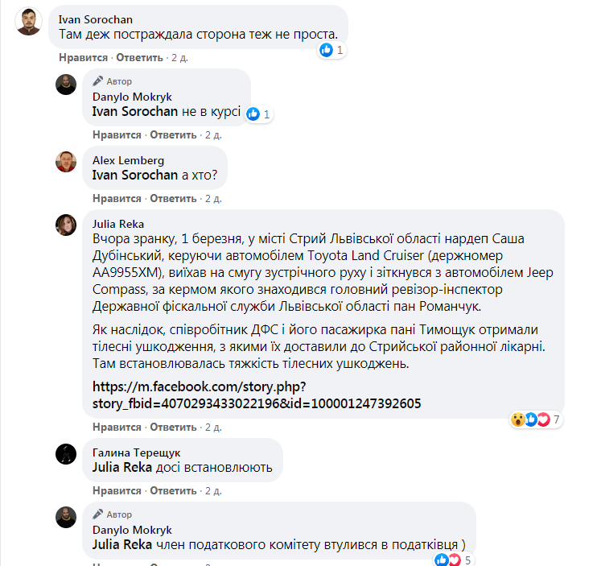Reply to Alex Lemberg's comment via Ответить
601x566 pixels.
pyautogui.click(x=173, y=198)
